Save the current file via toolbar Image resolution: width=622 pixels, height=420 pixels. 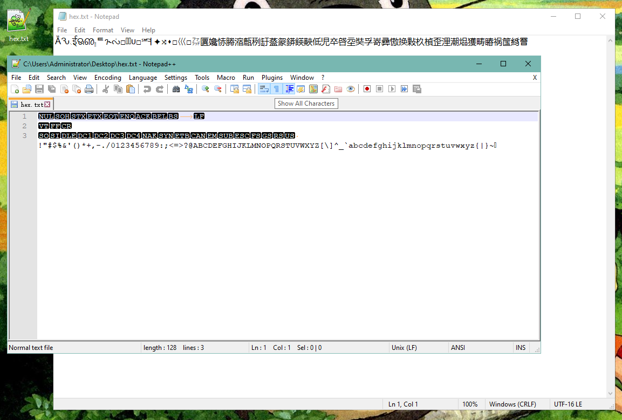click(39, 89)
